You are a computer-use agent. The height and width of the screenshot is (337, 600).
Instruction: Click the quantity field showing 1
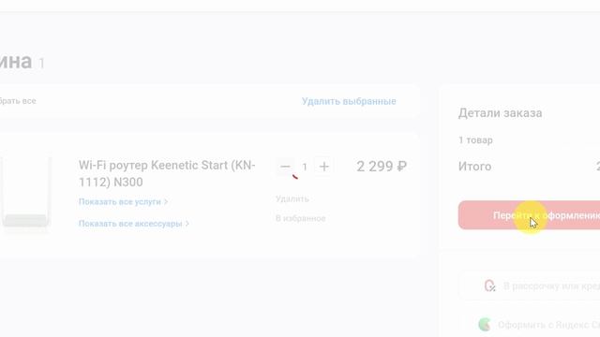click(x=305, y=167)
